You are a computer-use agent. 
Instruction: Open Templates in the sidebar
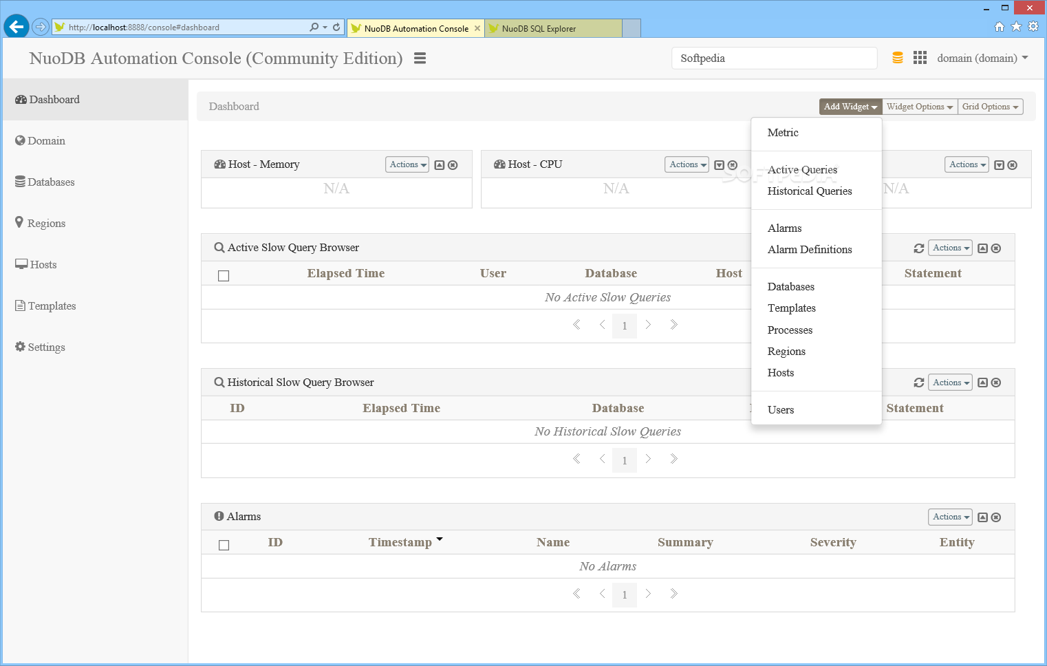[95, 306]
